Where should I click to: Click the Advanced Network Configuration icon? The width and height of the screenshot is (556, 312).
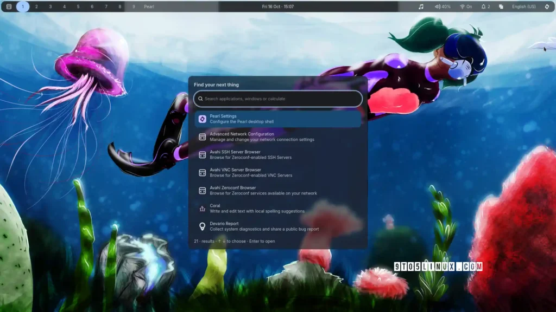coord(202,137)
